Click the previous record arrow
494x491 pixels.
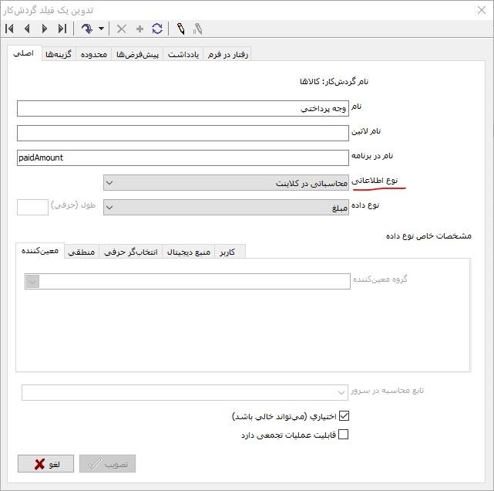[x=27, y=29]
